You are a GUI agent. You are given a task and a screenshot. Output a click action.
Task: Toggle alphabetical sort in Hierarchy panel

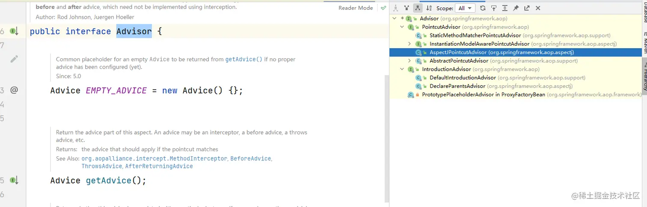[429, 8]
